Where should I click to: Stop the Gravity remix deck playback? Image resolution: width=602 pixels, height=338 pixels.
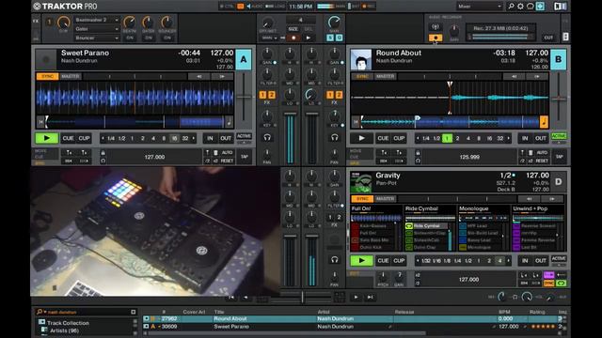(x=361, y=261)
